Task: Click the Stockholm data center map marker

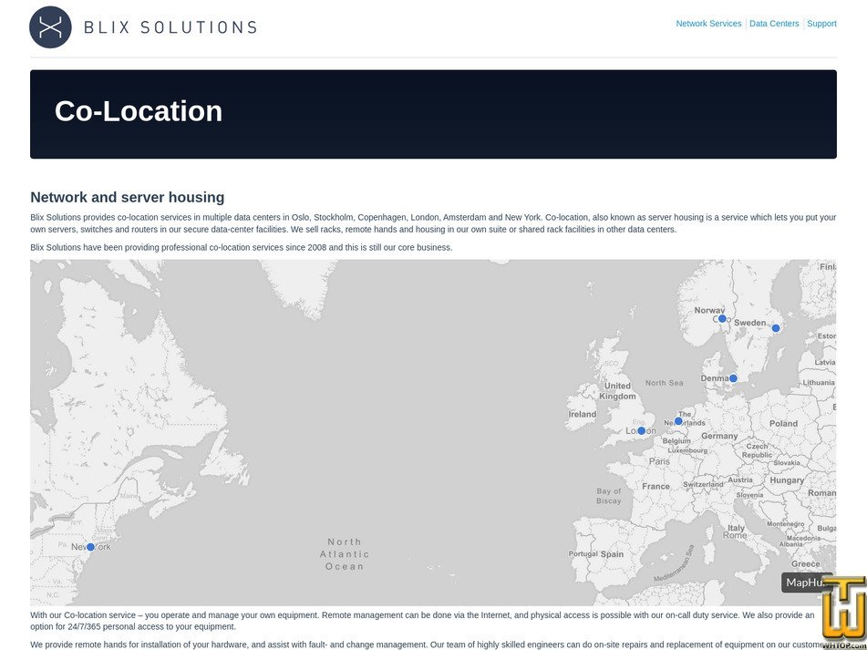Action: click(775, 328)
